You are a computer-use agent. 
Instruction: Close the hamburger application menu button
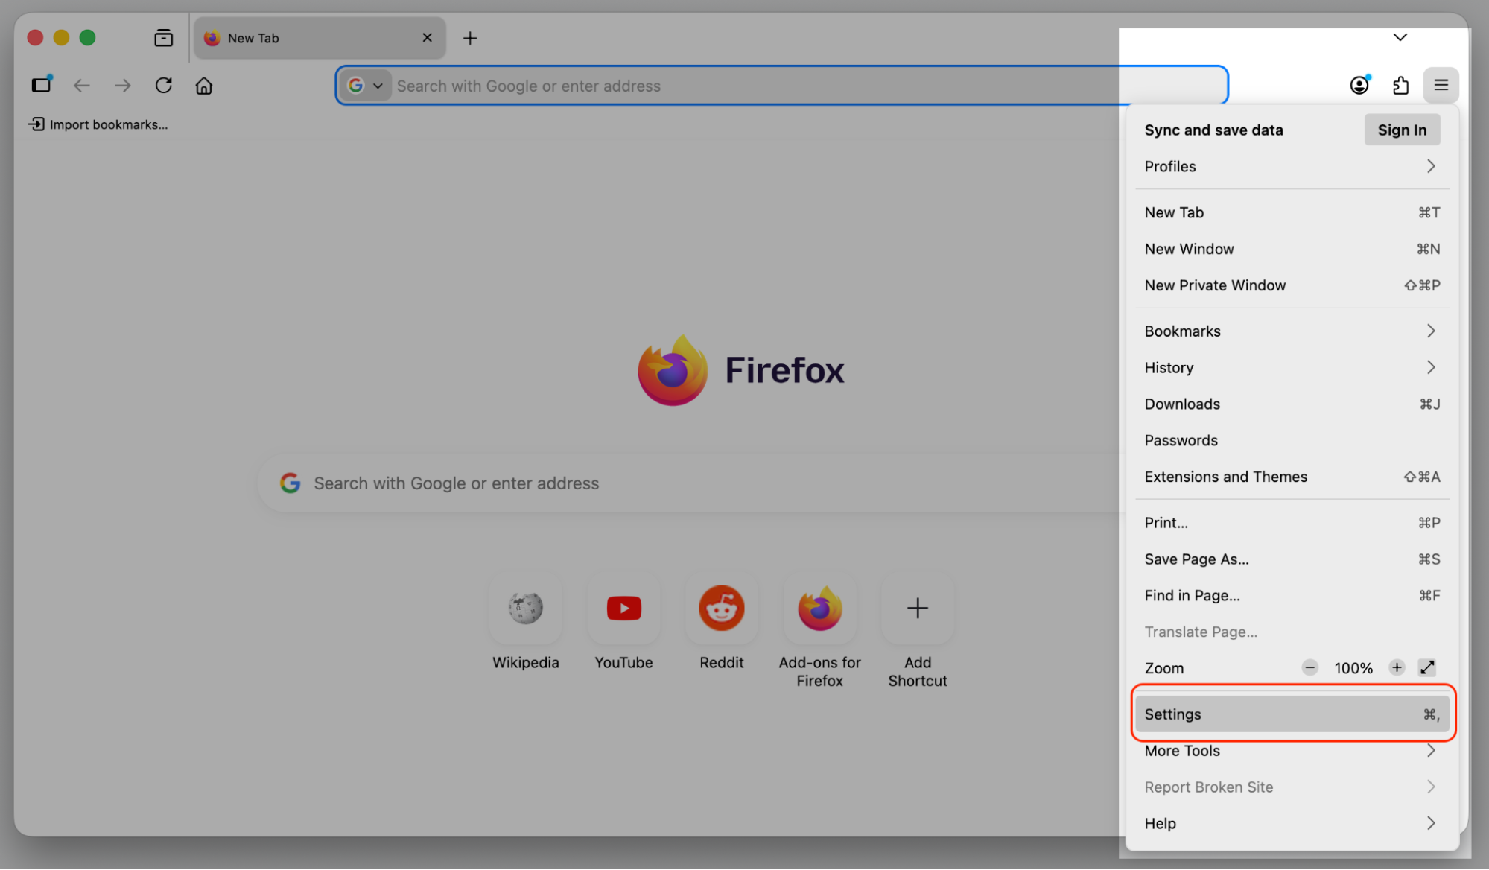(1441, 85)
